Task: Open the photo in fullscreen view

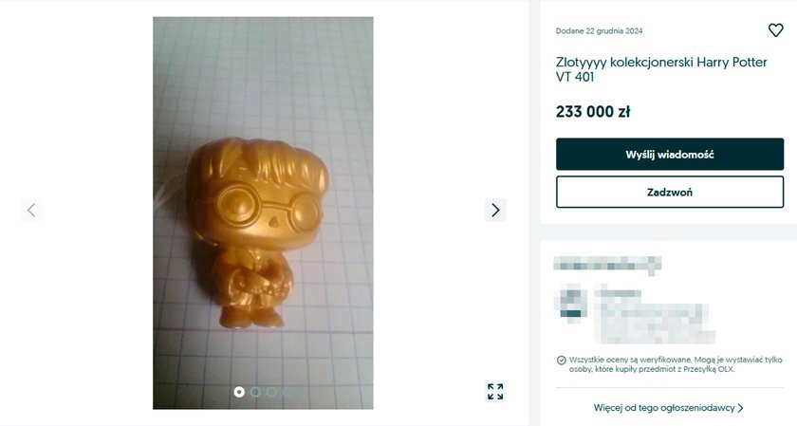Action: click(495, 392)
